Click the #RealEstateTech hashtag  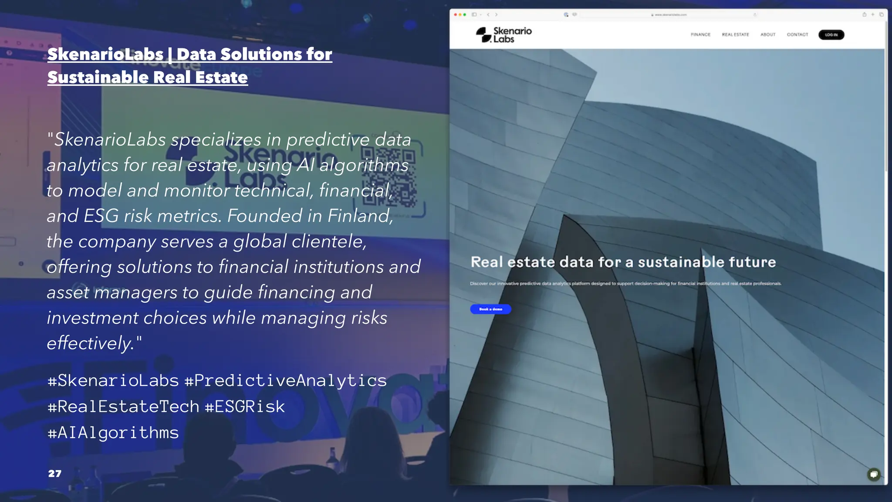[123, 406]
